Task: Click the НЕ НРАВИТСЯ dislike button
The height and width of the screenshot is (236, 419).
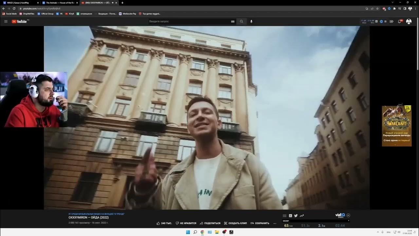Action: pyautogui.click(x=186, y=223)
